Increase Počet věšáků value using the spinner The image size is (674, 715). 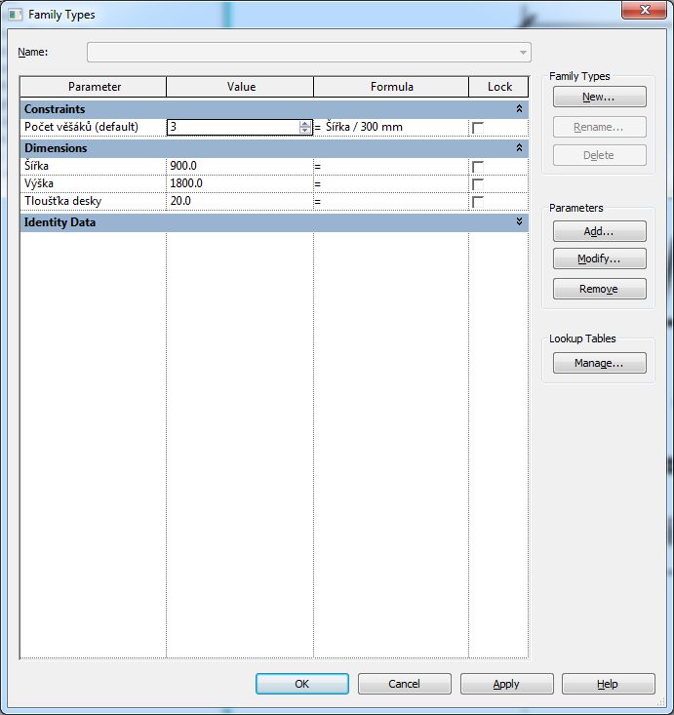coord(305,124)
